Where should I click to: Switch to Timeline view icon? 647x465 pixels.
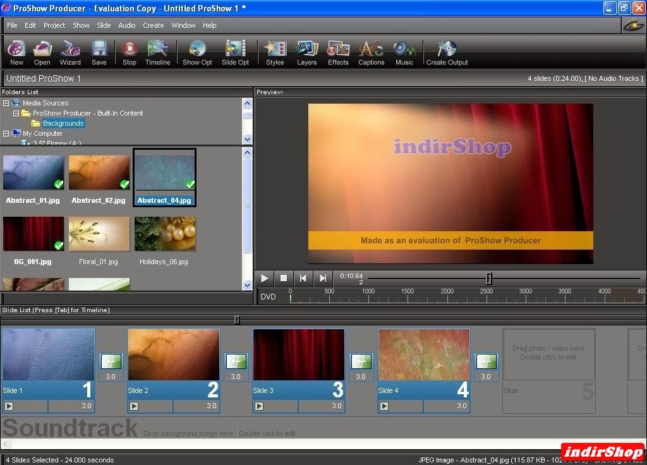[x=157, y=52]
